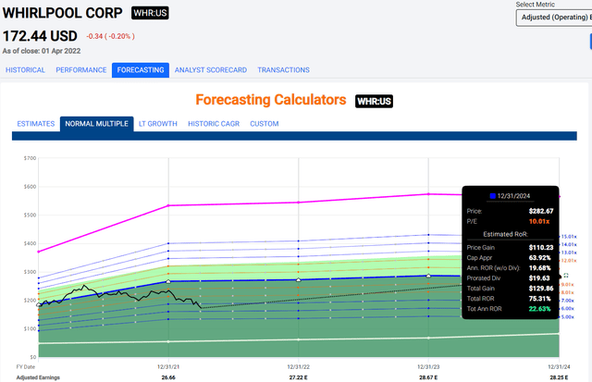
Task: Click the magenta line point at 12/31/21
Action: pyautogui.click(x=168, y=205)
